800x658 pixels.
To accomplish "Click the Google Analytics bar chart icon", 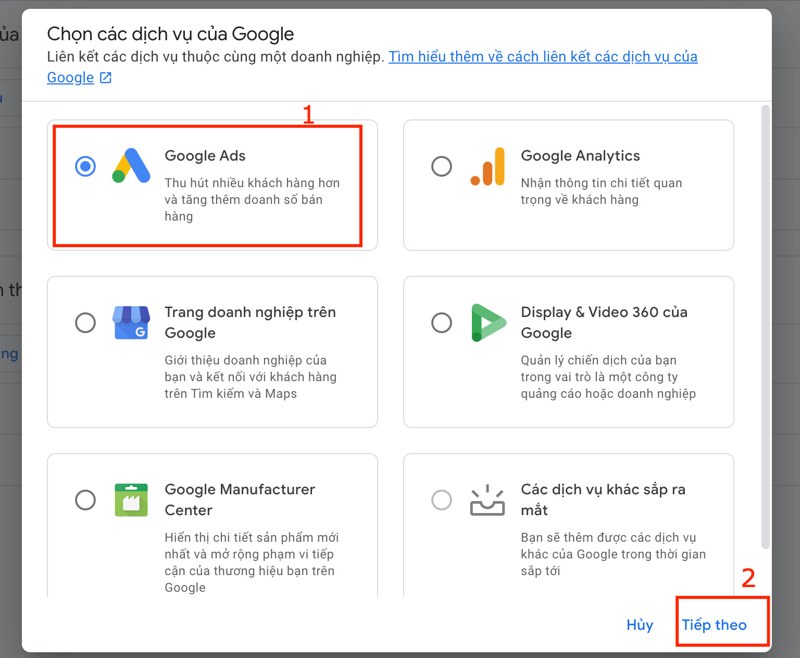I will (488, 166).
